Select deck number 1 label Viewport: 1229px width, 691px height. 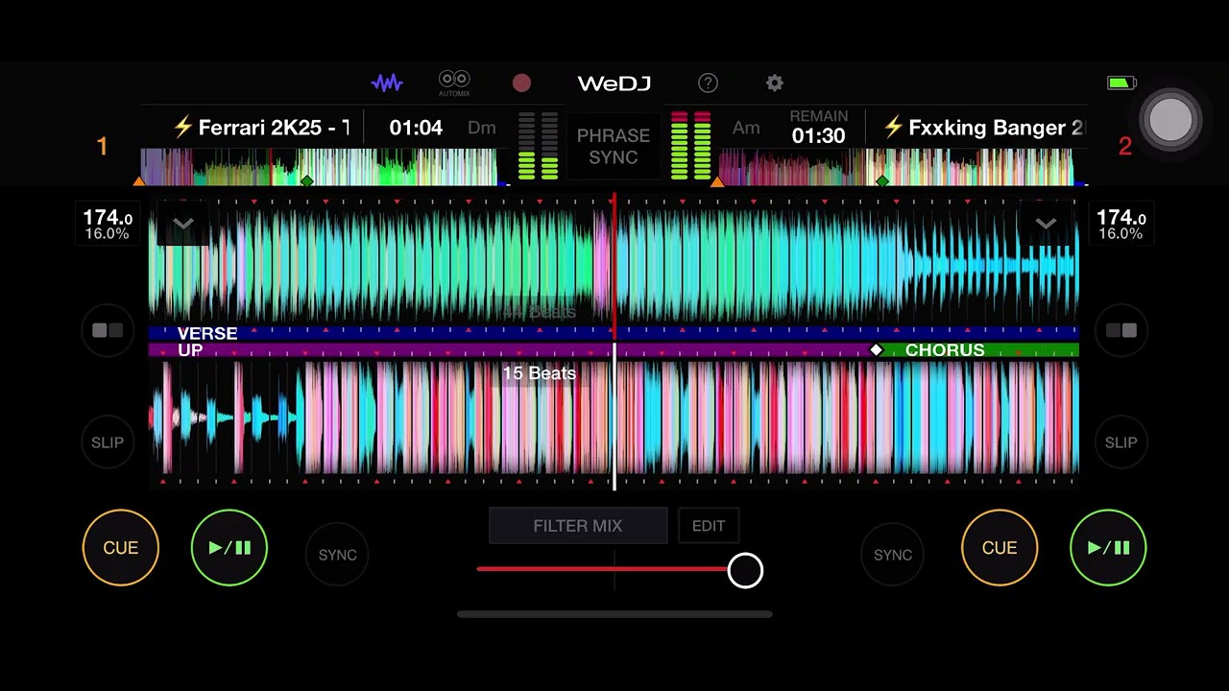[x=102, y=147]
